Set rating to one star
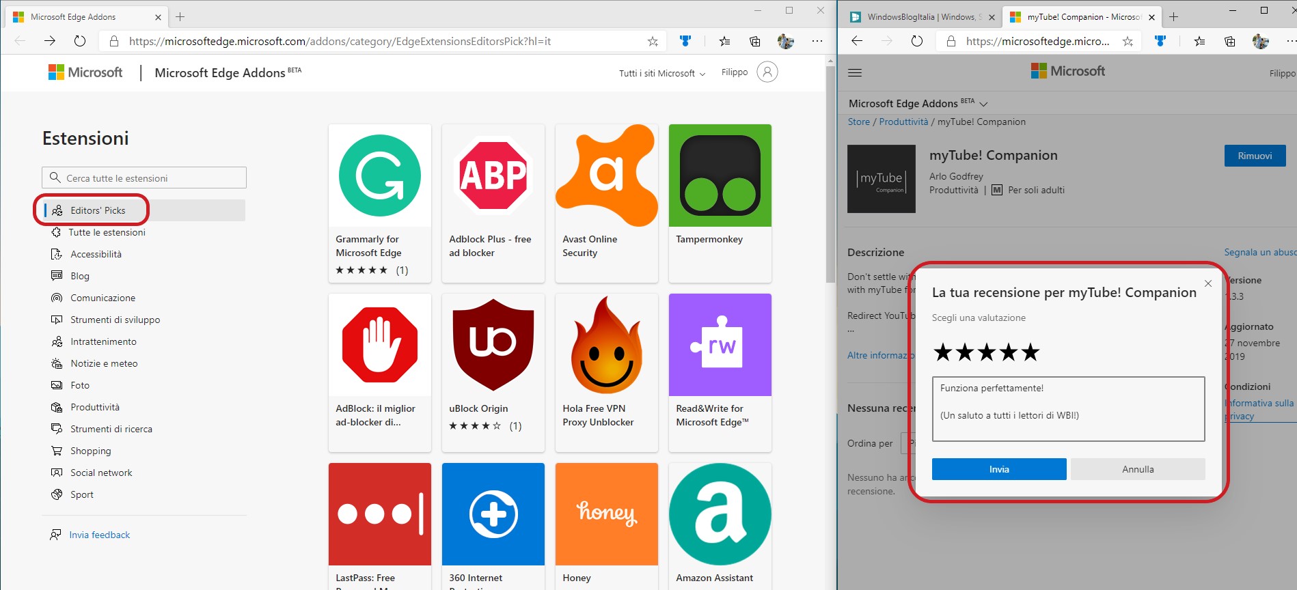 [943, 352]
